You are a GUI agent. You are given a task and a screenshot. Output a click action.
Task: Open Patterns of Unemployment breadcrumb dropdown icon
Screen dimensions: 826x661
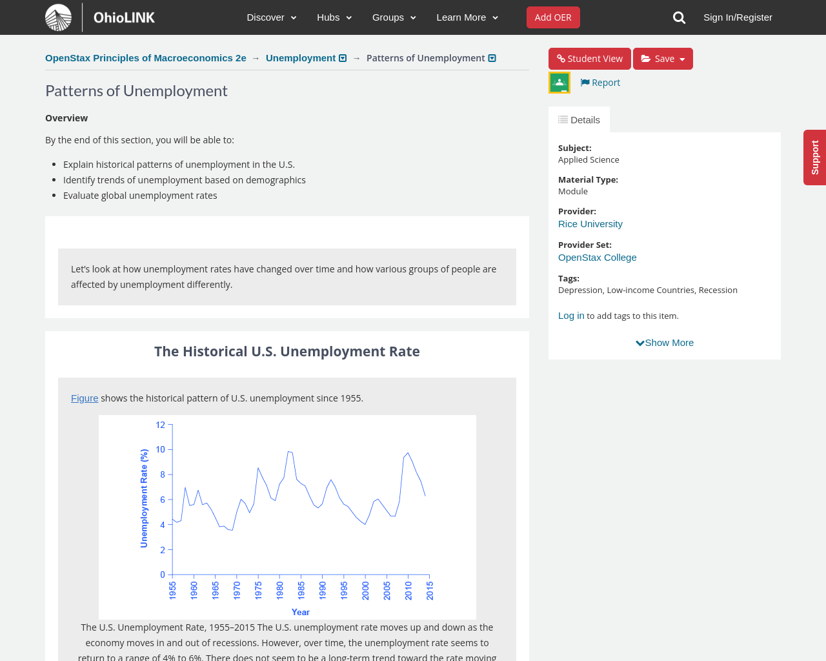click(x=492, y=58)
